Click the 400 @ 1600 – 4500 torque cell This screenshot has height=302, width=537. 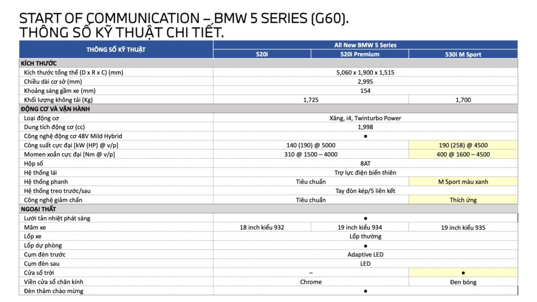point(463,154)
